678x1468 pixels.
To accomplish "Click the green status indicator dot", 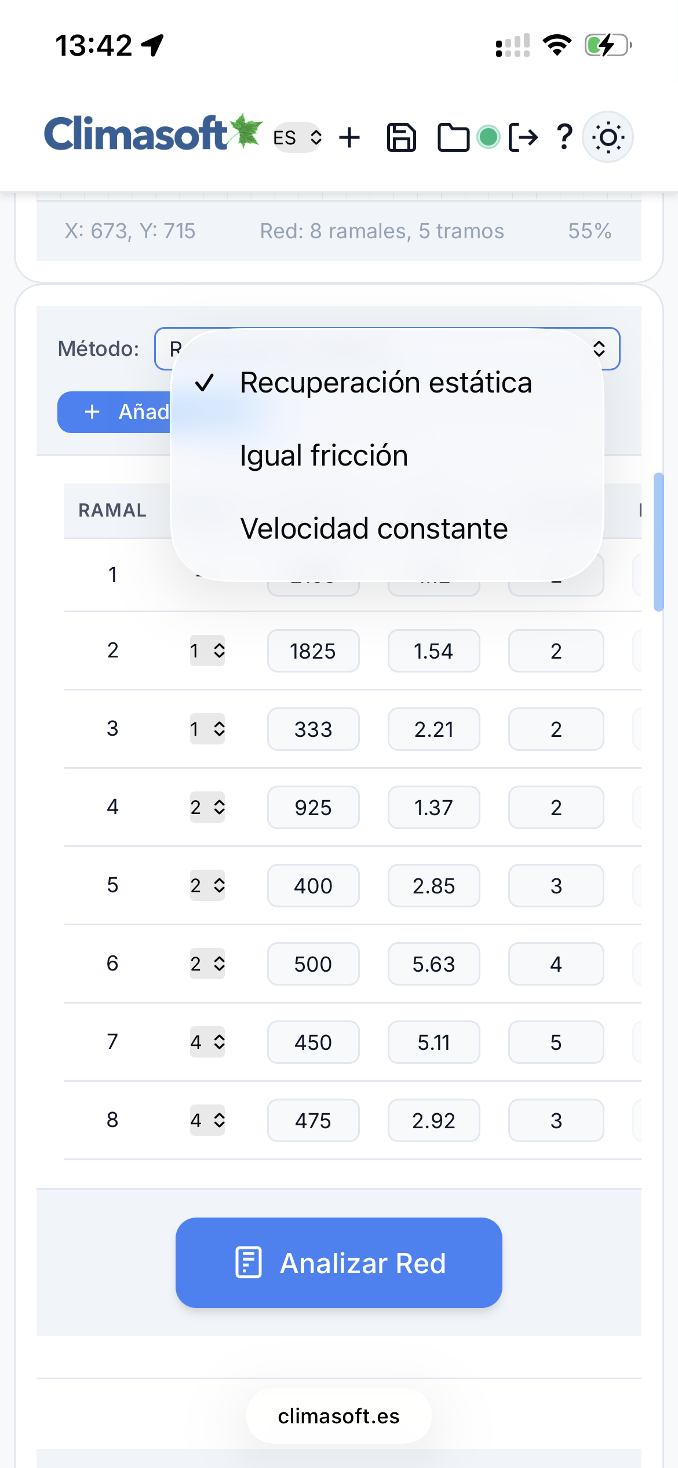I will pyautogui.click(x=488, y=137).
